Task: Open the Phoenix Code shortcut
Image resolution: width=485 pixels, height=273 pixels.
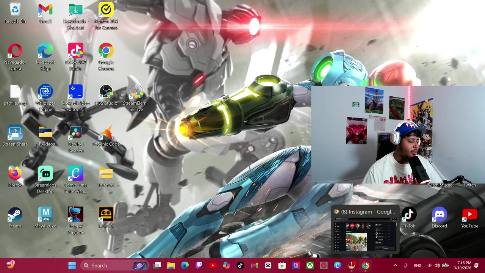Action: tap(106, 136)
